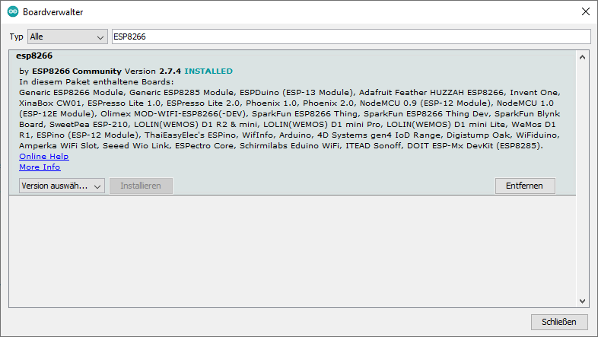This screenshot has height=337, width=598.
Task: Click the Typ label beside the filter
Action: tap(16, 37)
